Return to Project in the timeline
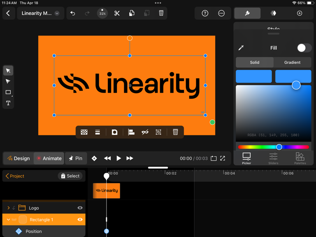This screenshot has height=237, width=316. 15,176
